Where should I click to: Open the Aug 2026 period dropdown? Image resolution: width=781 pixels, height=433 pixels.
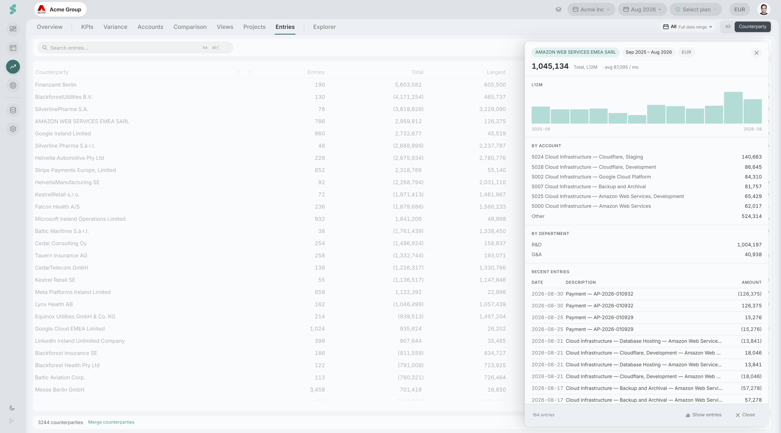coord(642,9)
